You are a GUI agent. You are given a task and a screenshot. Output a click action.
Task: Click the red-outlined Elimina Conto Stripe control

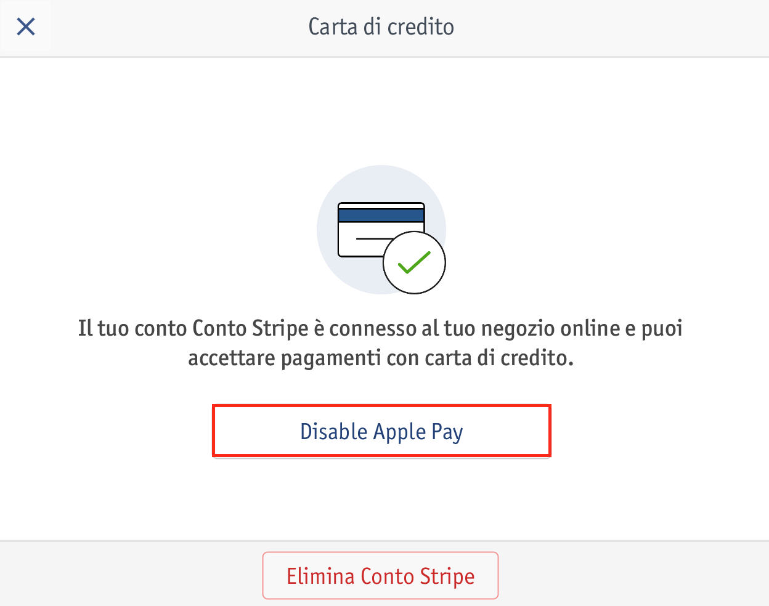pos(380,576)
